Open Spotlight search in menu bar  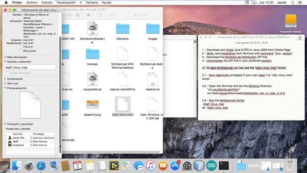[293, 2]
